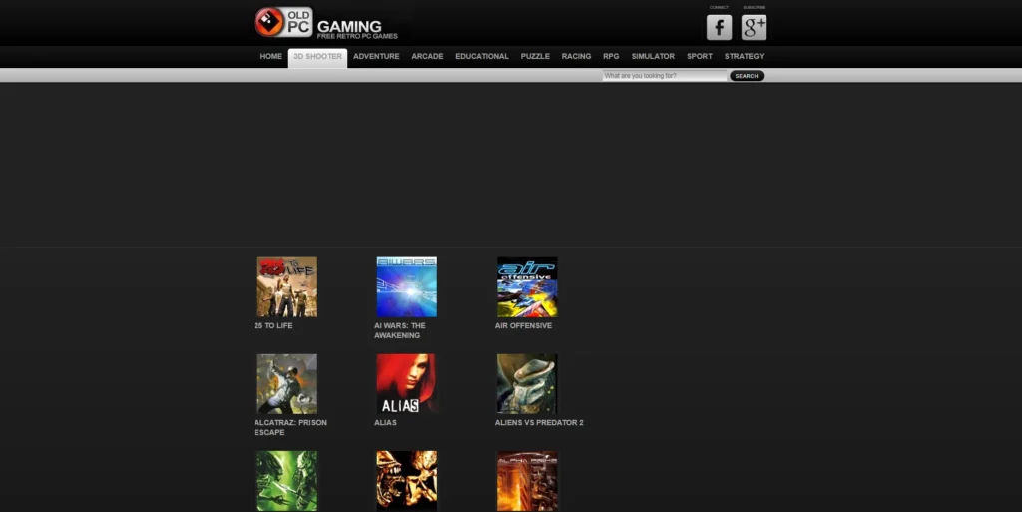Go to the Home menu item
Image resolution: width=1022 pixels, height=512 pixels.
(271, 57)
